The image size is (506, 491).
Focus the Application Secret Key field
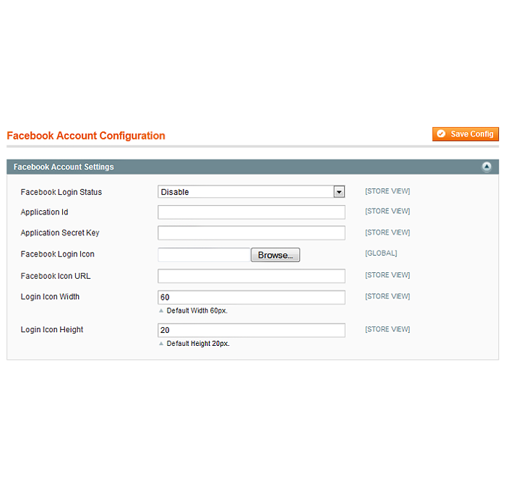[252, 233]
